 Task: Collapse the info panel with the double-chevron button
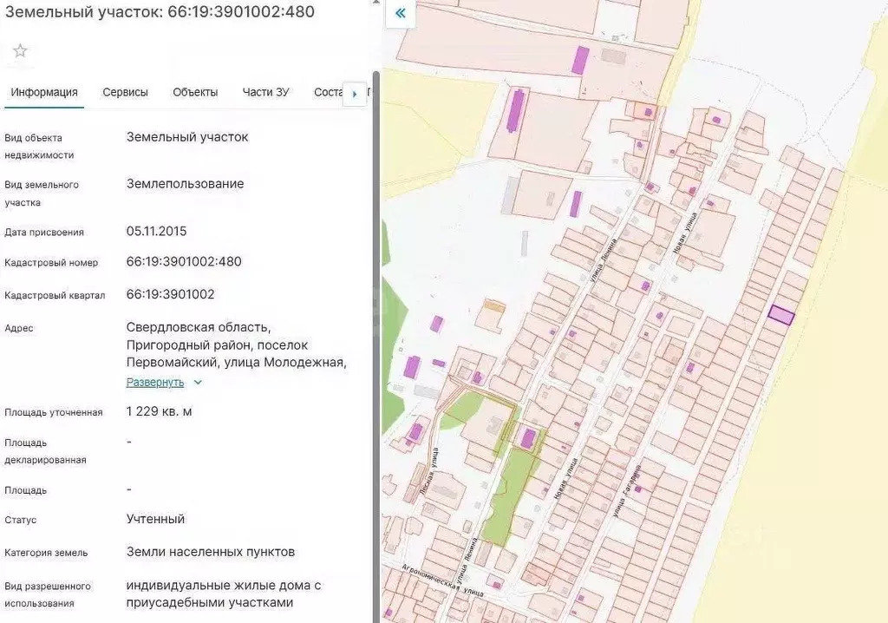(401, 13)
